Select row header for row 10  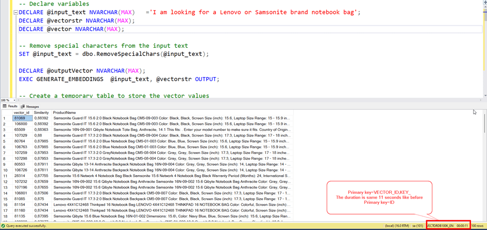pyautogui.click(x=5, y=170)
